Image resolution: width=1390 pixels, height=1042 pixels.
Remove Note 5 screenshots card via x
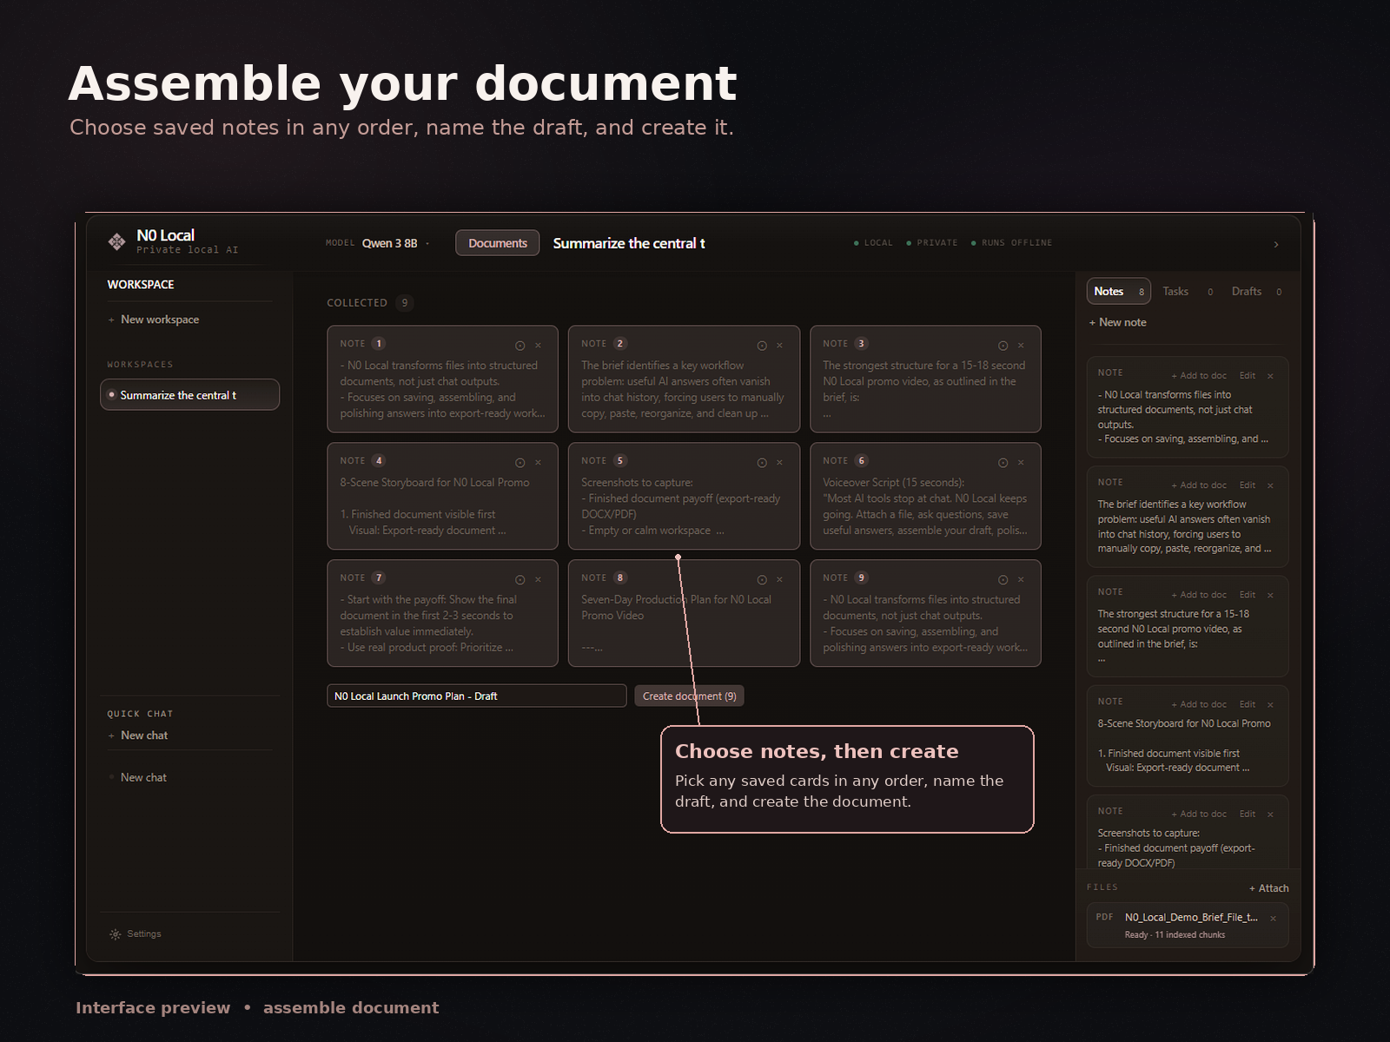(779, 463)
